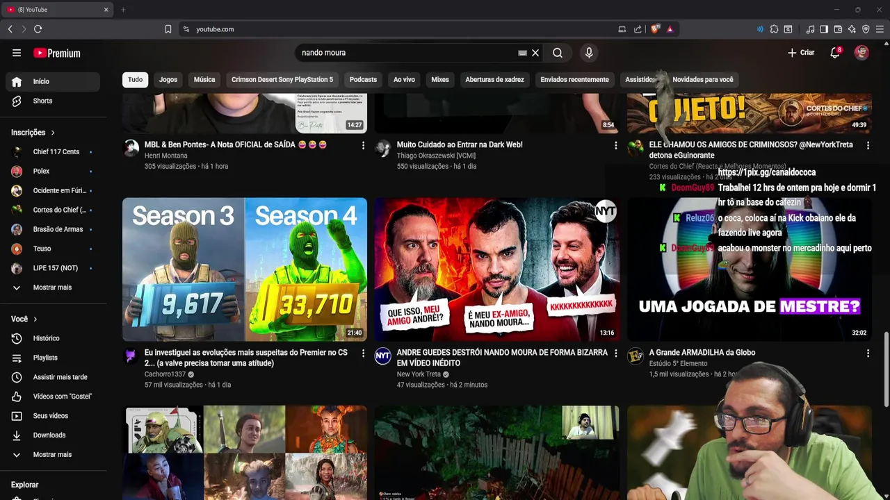Open Vídeos com "Gostei" in the sidebar
Screen dimensions: 890x500
[53, 397]
